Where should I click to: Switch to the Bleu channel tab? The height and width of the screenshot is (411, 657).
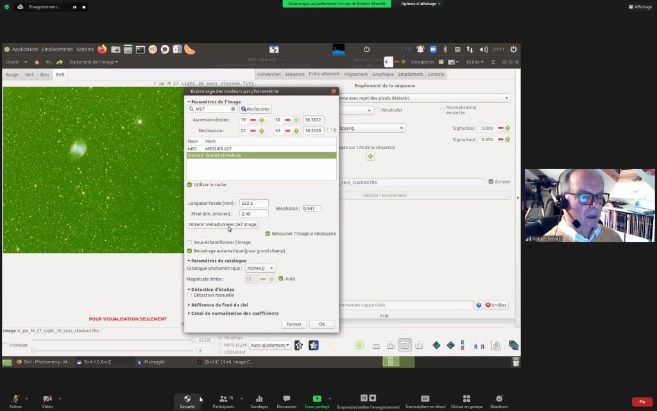45,74
